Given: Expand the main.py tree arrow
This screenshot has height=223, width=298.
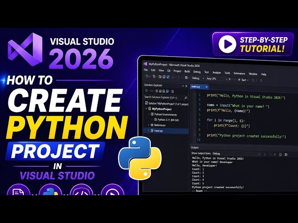Looking at the screenshot, I should pos(149,130).
